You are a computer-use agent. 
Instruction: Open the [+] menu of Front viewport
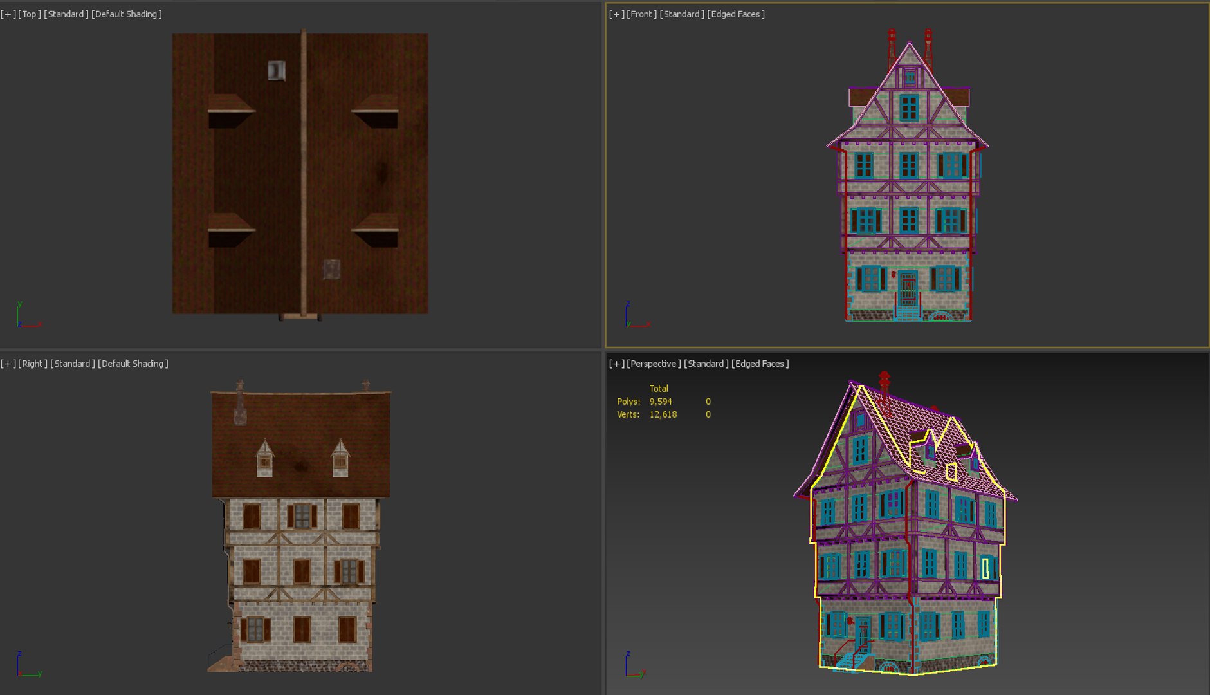[617, 14]
